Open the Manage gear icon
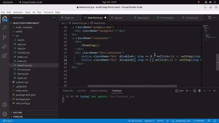Screen dimensions: 219x123 click(4, 114)
